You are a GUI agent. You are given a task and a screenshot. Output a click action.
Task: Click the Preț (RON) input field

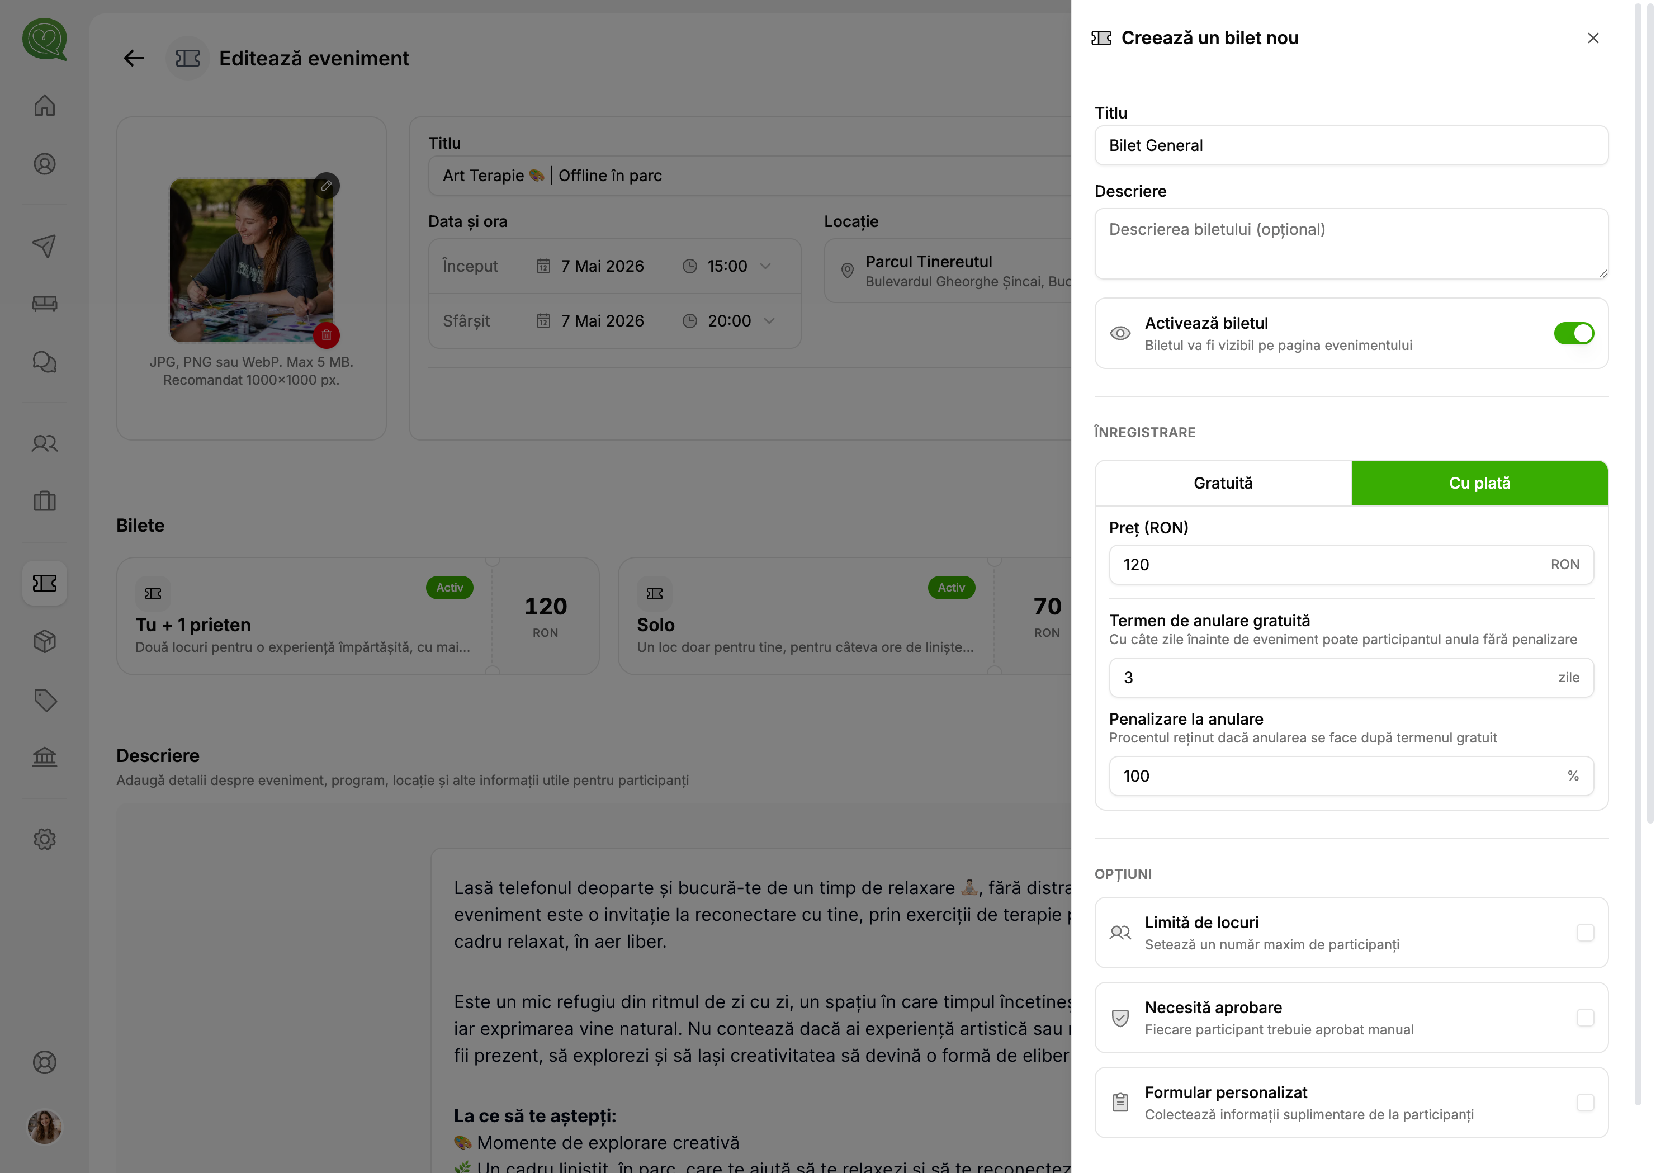(x=1351, y=565)
